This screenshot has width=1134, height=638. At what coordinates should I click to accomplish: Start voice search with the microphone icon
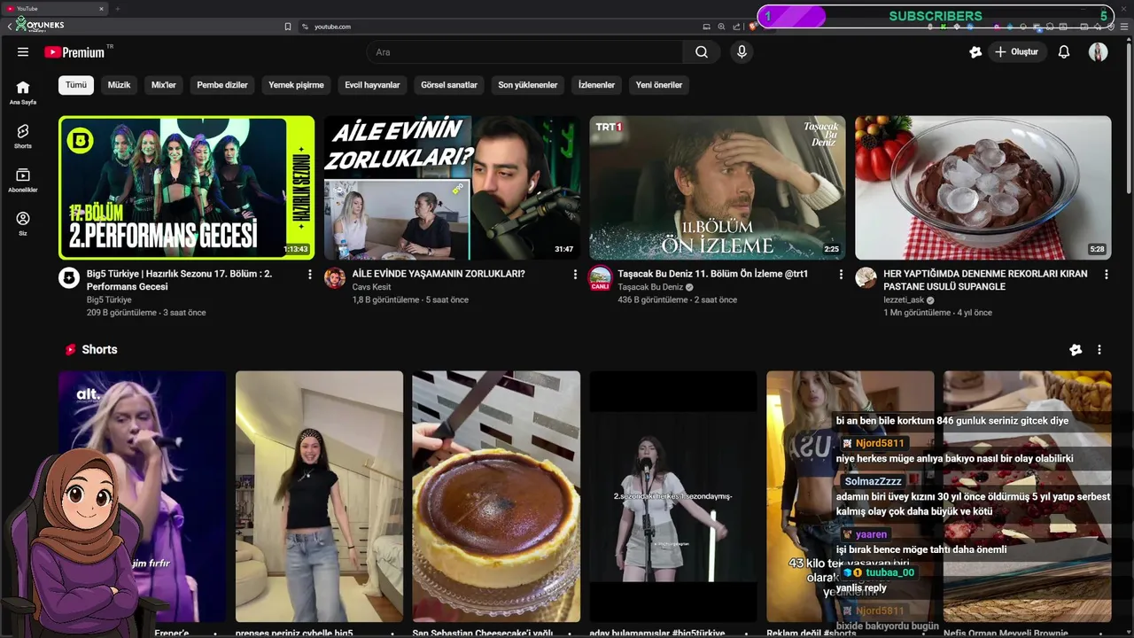[x=742, y=52]
